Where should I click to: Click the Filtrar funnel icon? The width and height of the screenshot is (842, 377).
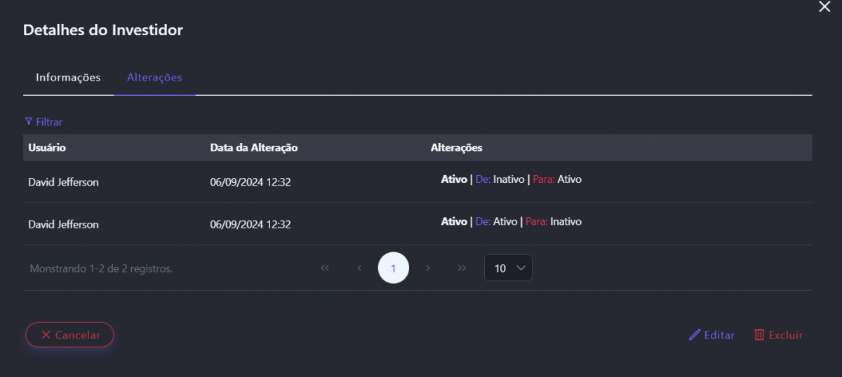coord(28,121)
